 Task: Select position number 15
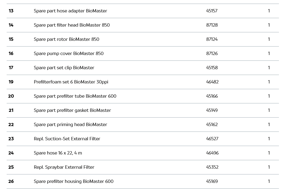click(x=11, y=39)
